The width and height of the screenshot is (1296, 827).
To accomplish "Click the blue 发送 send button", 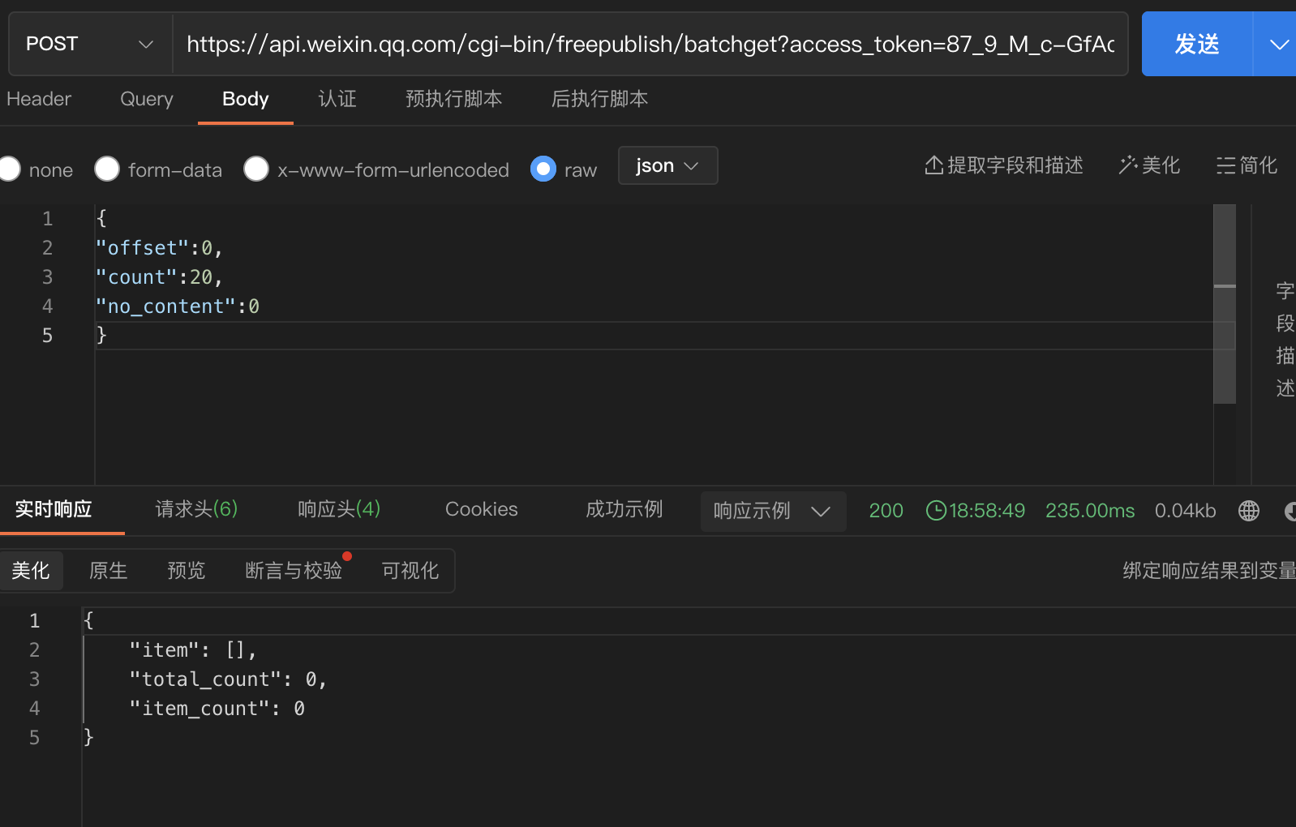I will (1197, 44).
